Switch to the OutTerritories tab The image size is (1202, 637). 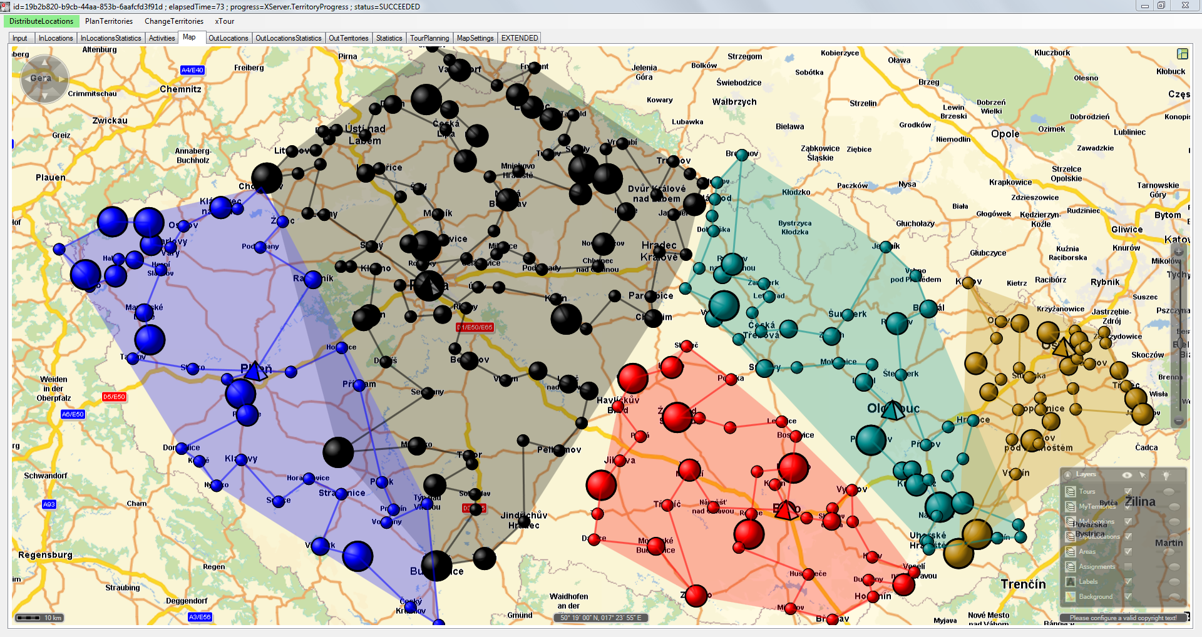[x=348, y=38]
